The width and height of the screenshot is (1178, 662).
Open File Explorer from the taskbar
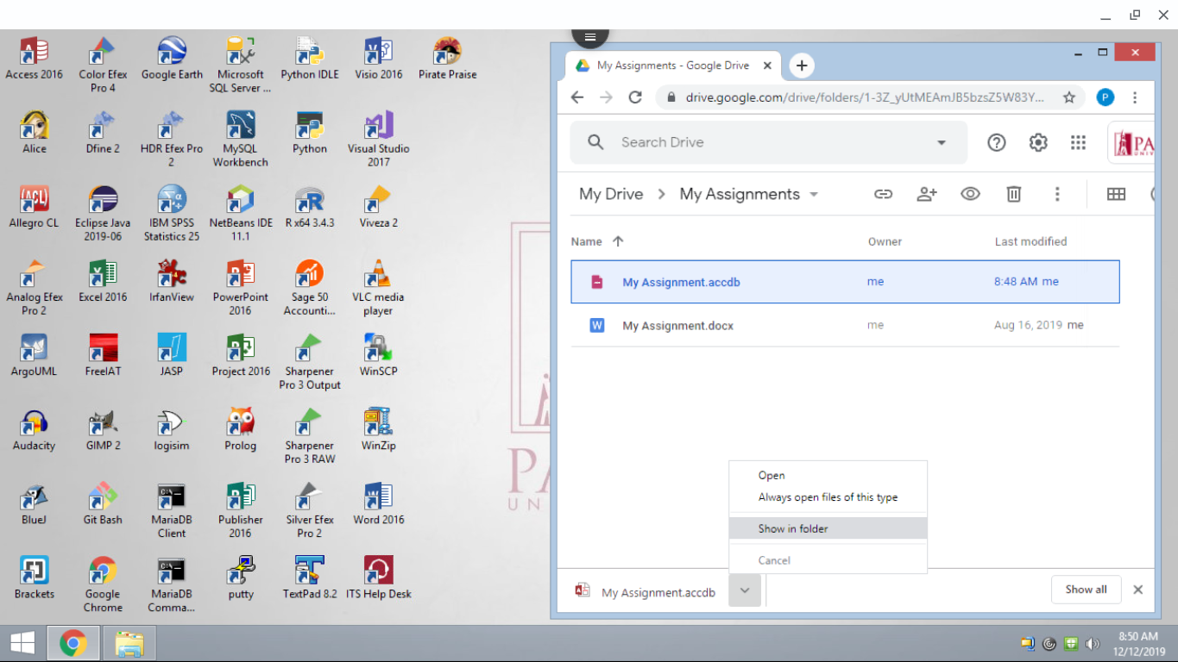129,644
